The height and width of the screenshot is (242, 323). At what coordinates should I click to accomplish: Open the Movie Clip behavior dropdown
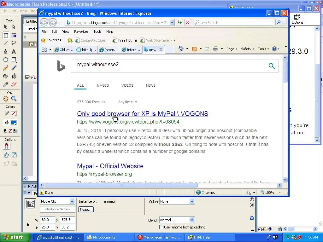(x=72, y=201)
